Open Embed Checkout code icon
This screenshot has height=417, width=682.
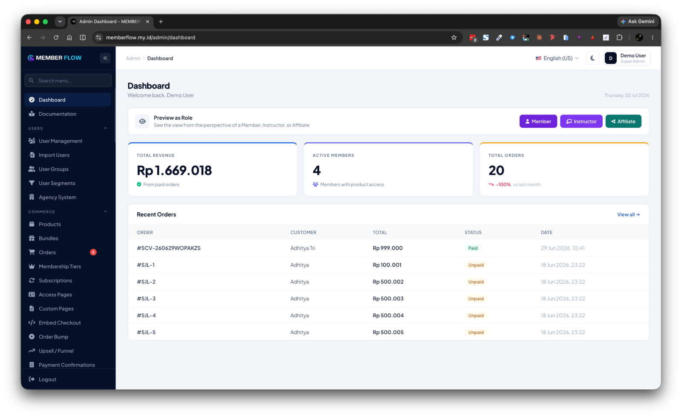click(32, 322)
